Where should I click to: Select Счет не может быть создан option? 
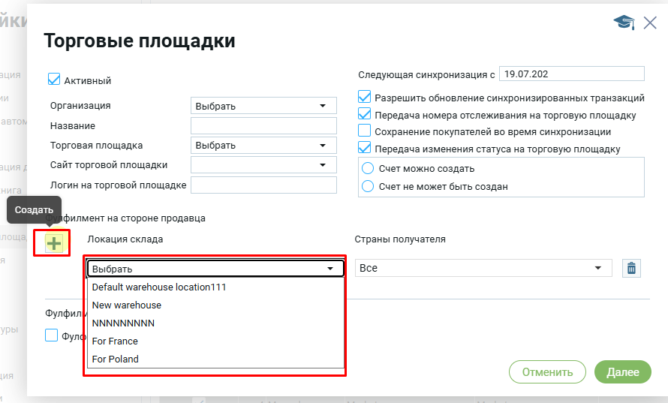pyautogui.click(x=369, y=186)
